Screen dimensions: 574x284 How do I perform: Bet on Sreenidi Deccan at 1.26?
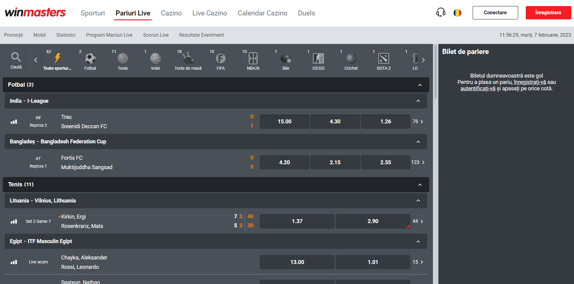point(386,122)
